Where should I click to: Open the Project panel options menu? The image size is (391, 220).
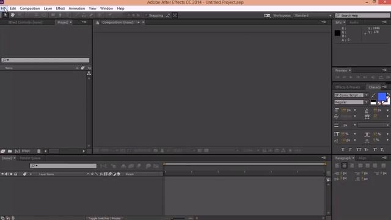pos(84,22)
